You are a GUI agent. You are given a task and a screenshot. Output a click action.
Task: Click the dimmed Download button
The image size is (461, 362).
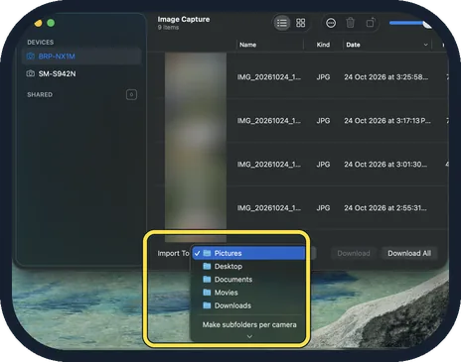coord(354,253)
